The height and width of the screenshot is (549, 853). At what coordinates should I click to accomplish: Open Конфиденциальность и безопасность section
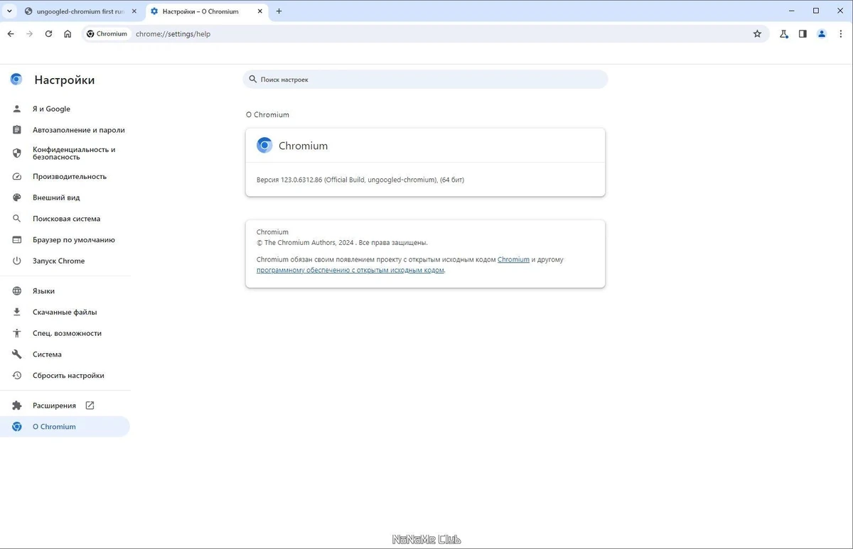[65, 153]
